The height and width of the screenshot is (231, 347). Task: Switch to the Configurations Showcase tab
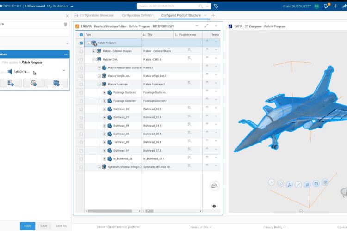click(97, 15)
